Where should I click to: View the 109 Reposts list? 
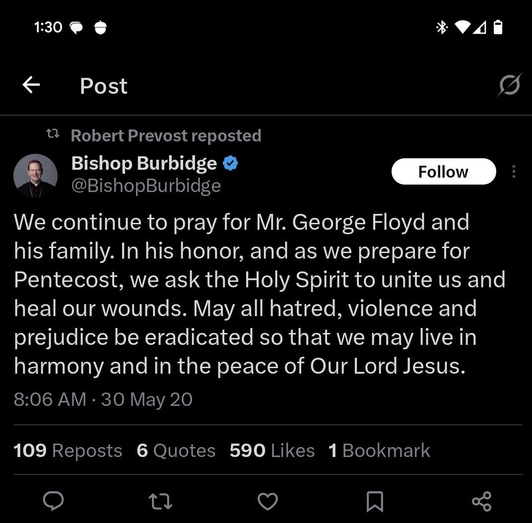point(68,451)
